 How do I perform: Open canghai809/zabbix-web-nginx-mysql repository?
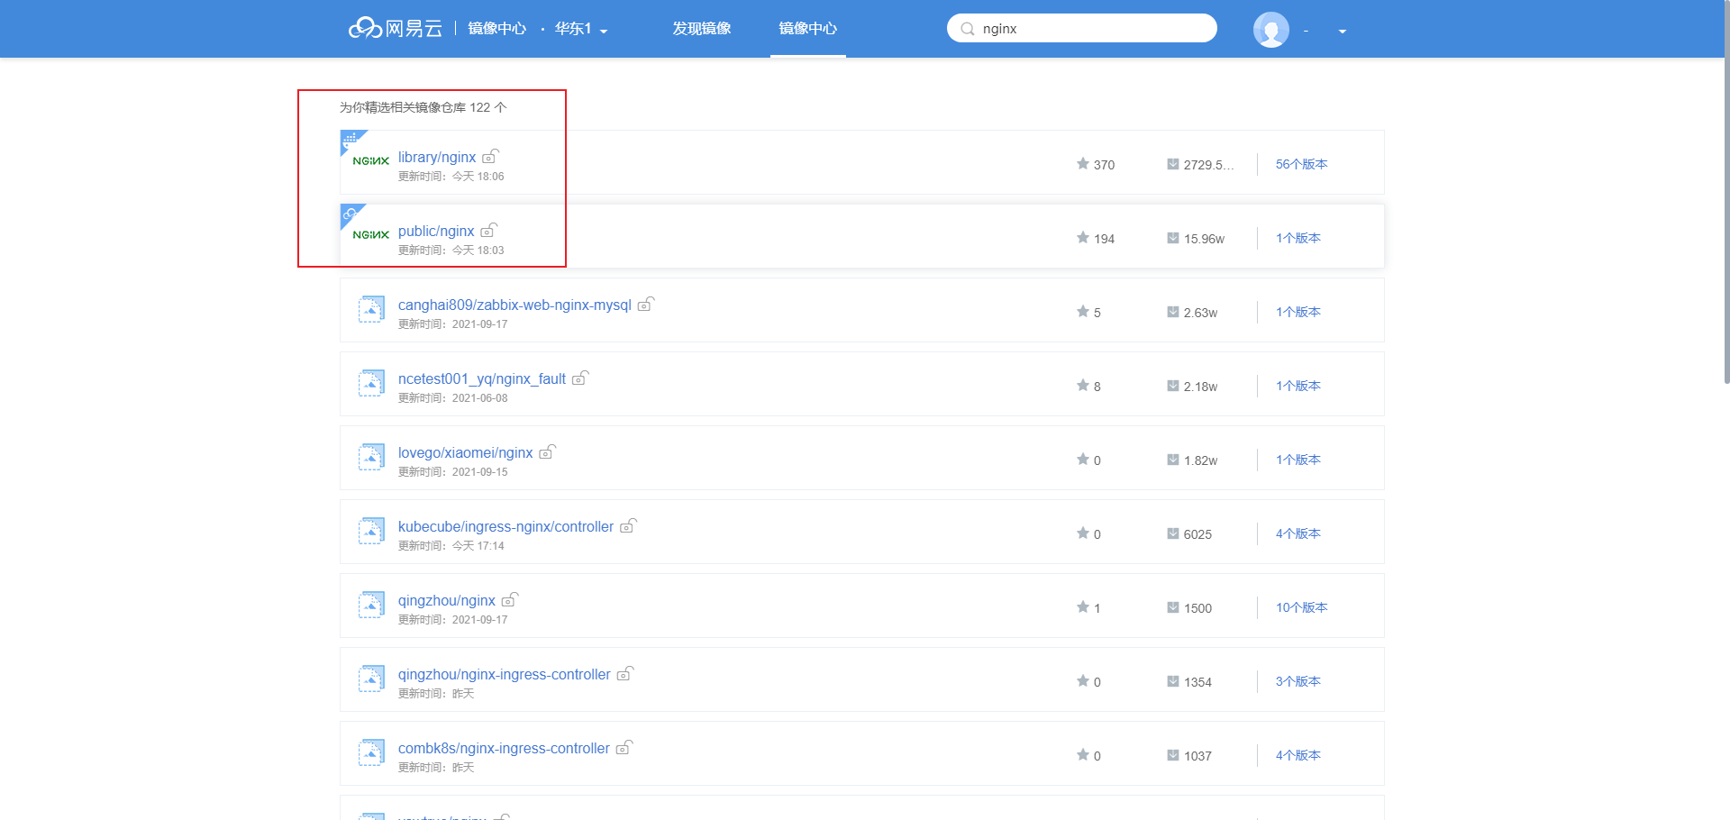(x=514, y=305)
